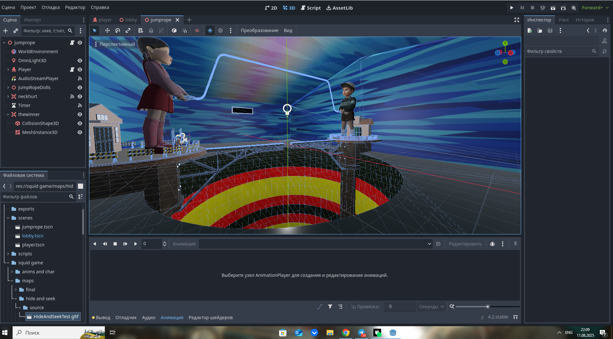Toggle visibility of CollisionShape3D
This screenshot has height=339, width=613.
pyautogui.click(x=80, y=123)
